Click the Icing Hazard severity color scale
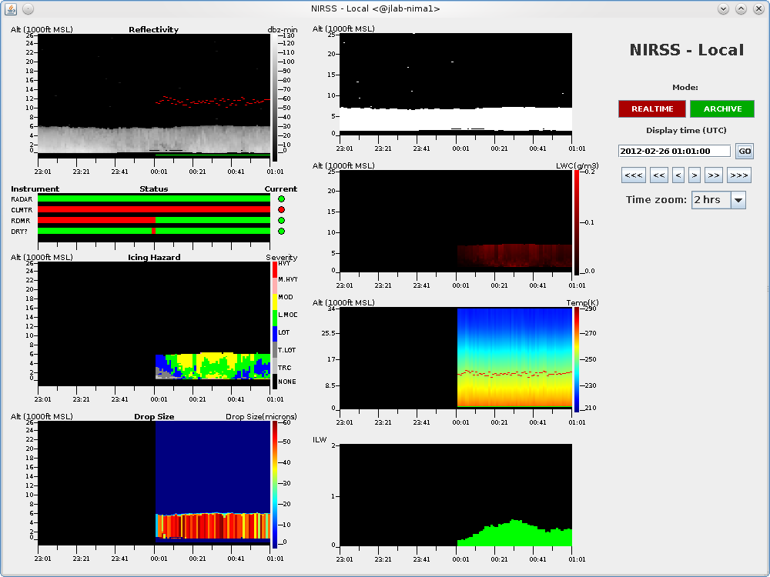 (x=275, y=323)
